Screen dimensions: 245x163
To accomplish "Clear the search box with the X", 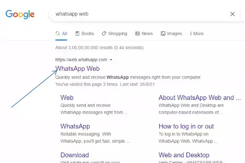I will pos(232,14).
